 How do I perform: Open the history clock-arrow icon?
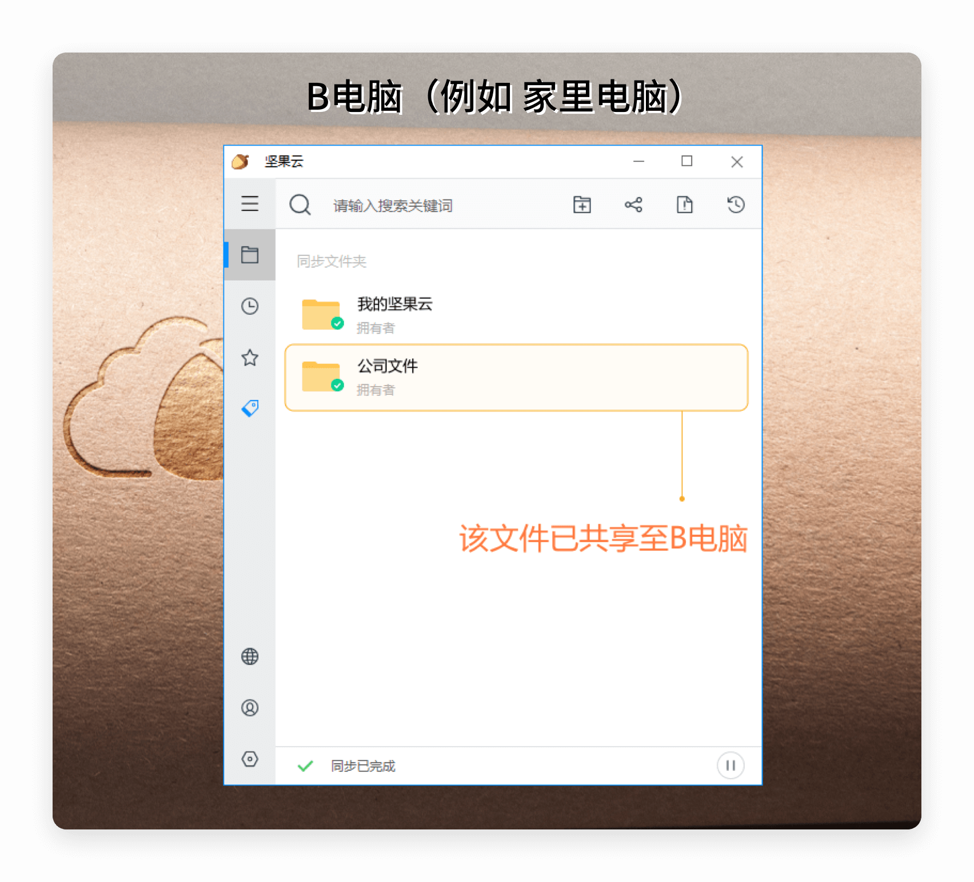(736, 205)
